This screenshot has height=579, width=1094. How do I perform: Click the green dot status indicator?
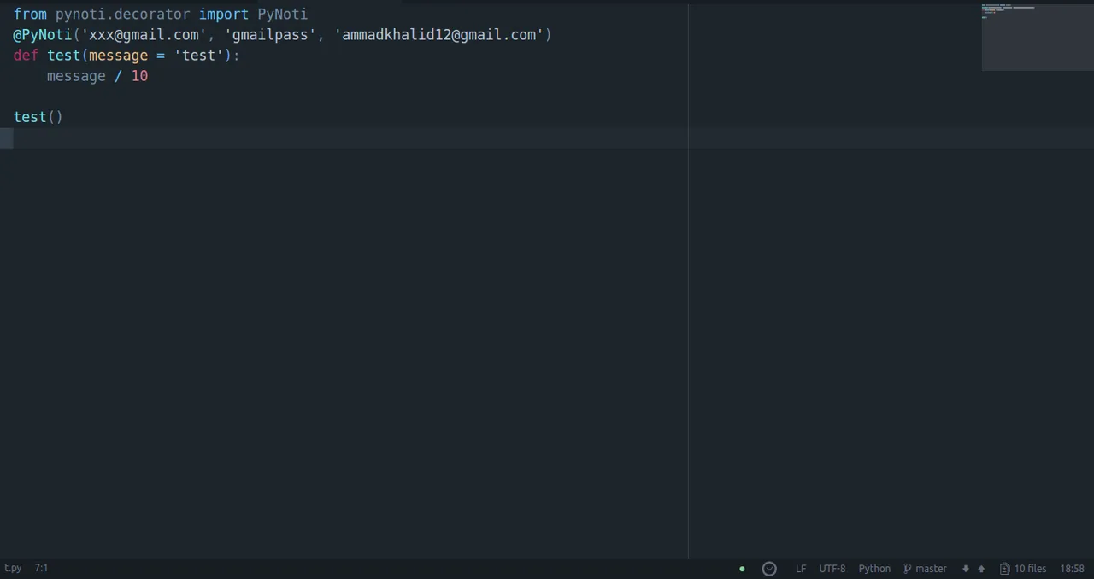(742, 569)
